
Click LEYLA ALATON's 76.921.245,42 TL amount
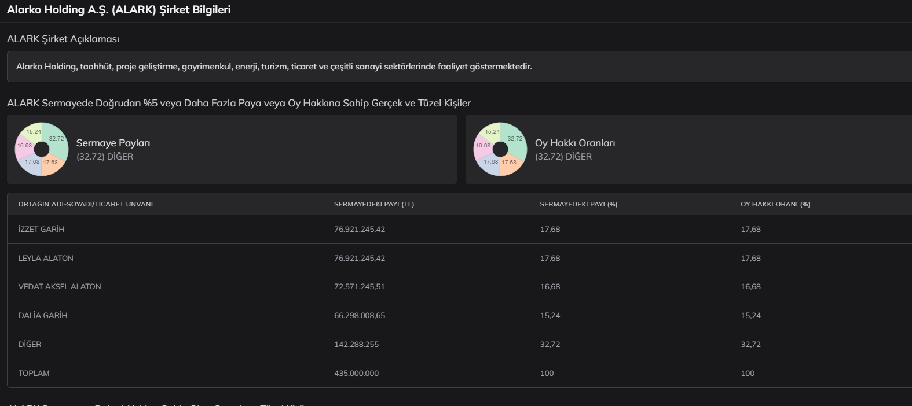[x=360, y=258]
